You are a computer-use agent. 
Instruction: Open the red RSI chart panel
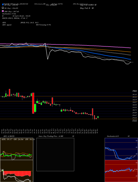pos(121,171)
